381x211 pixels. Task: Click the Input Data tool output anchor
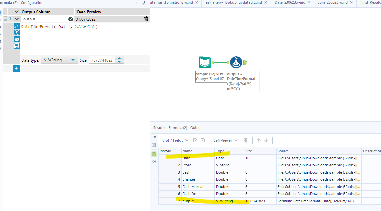(x=213, y=63)
